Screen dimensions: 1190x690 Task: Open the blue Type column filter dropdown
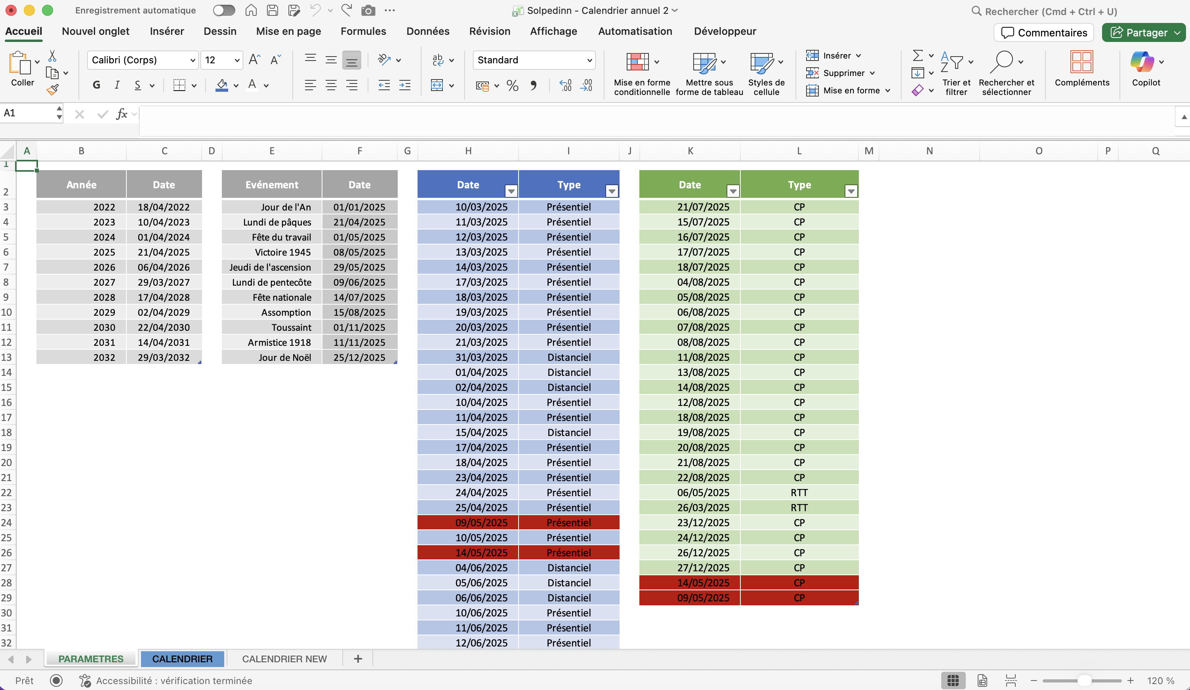coord(612,191)
